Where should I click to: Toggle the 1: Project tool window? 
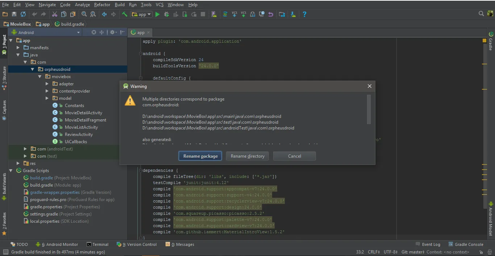(x=4, y=44)
